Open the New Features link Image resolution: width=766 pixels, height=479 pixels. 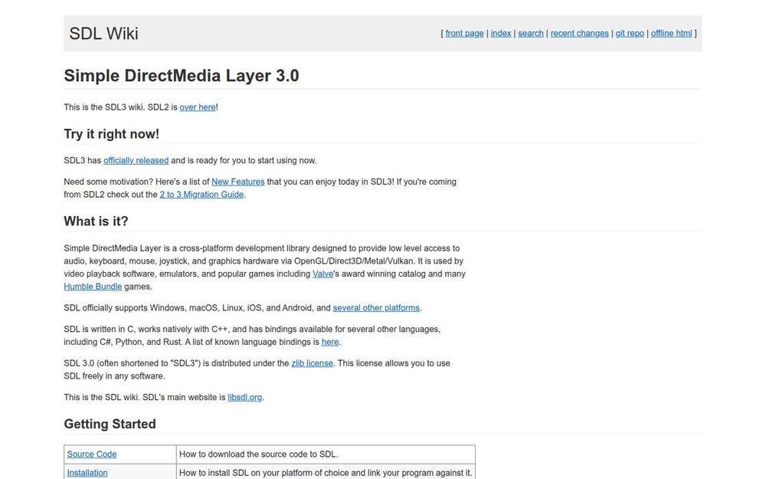238,182
